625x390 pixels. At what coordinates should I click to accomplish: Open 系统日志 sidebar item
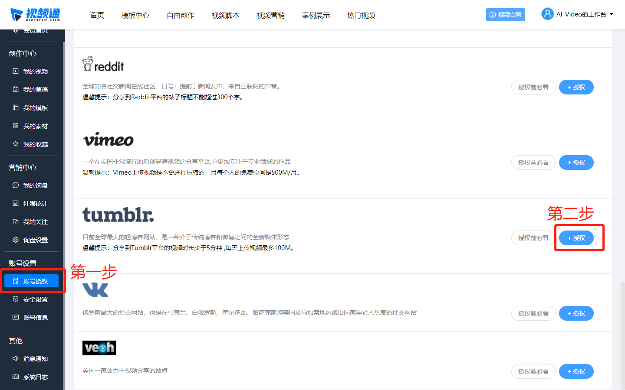(x=31, y=377)
